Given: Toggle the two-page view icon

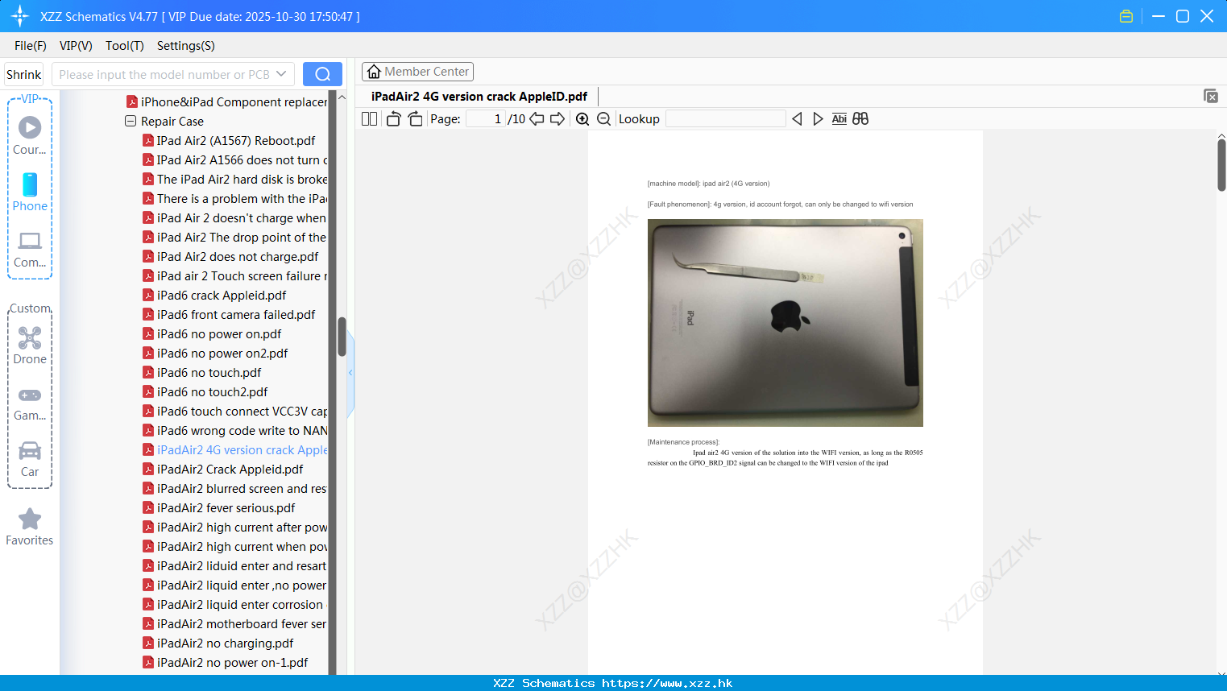Looking at the screenshot, I should [369, 119].
